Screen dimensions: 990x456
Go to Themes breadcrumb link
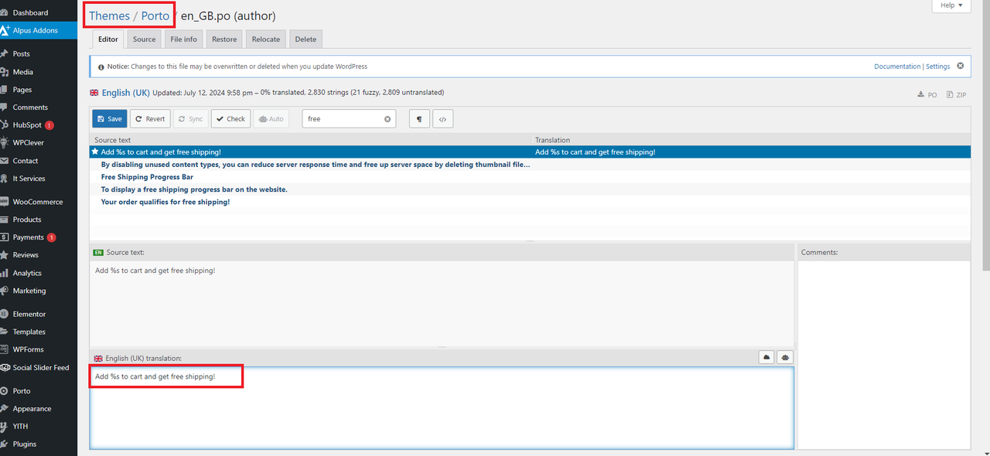[x=109, y=15]
